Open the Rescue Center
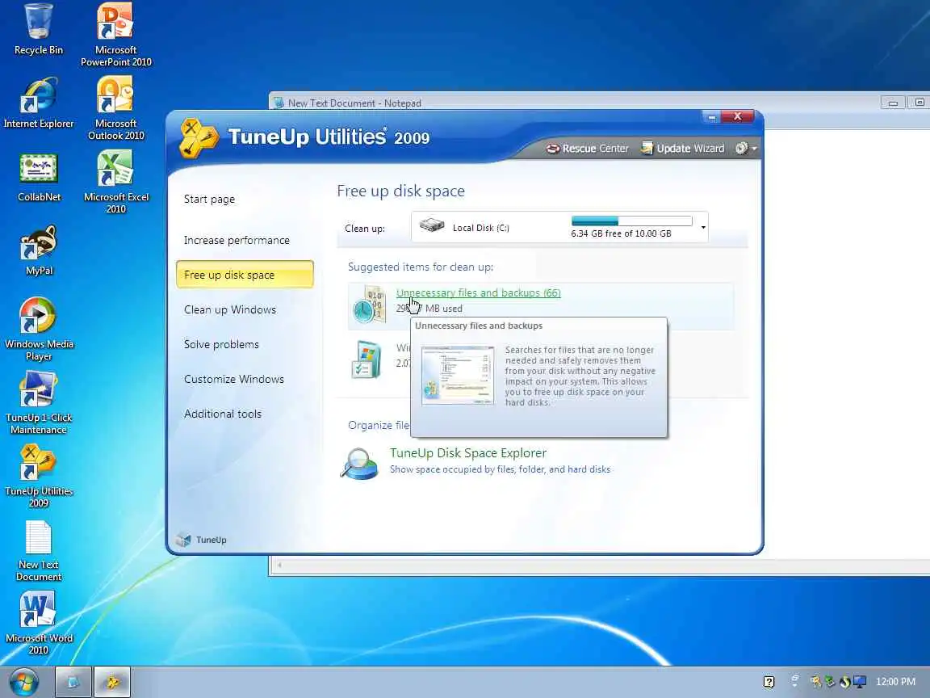The width and height of the screenshot is (930, 698). pyautogui.click(x=587, y=149)
